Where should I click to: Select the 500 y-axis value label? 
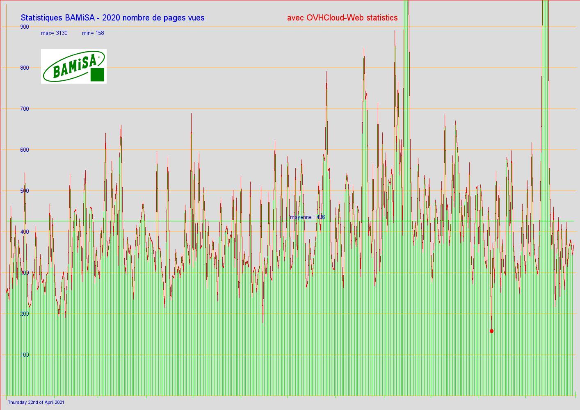click(x=25, y=191)
